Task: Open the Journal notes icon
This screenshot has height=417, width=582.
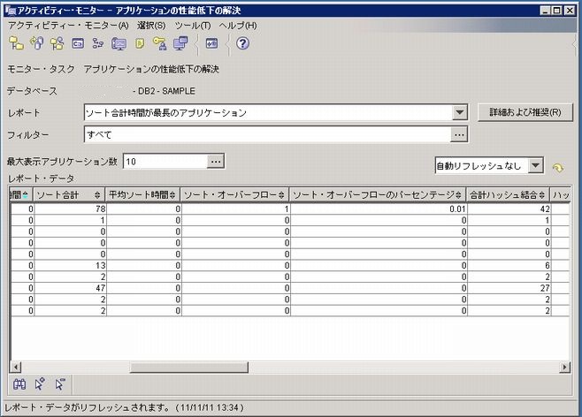Action: pyautogui.click(x=140, y=43)
